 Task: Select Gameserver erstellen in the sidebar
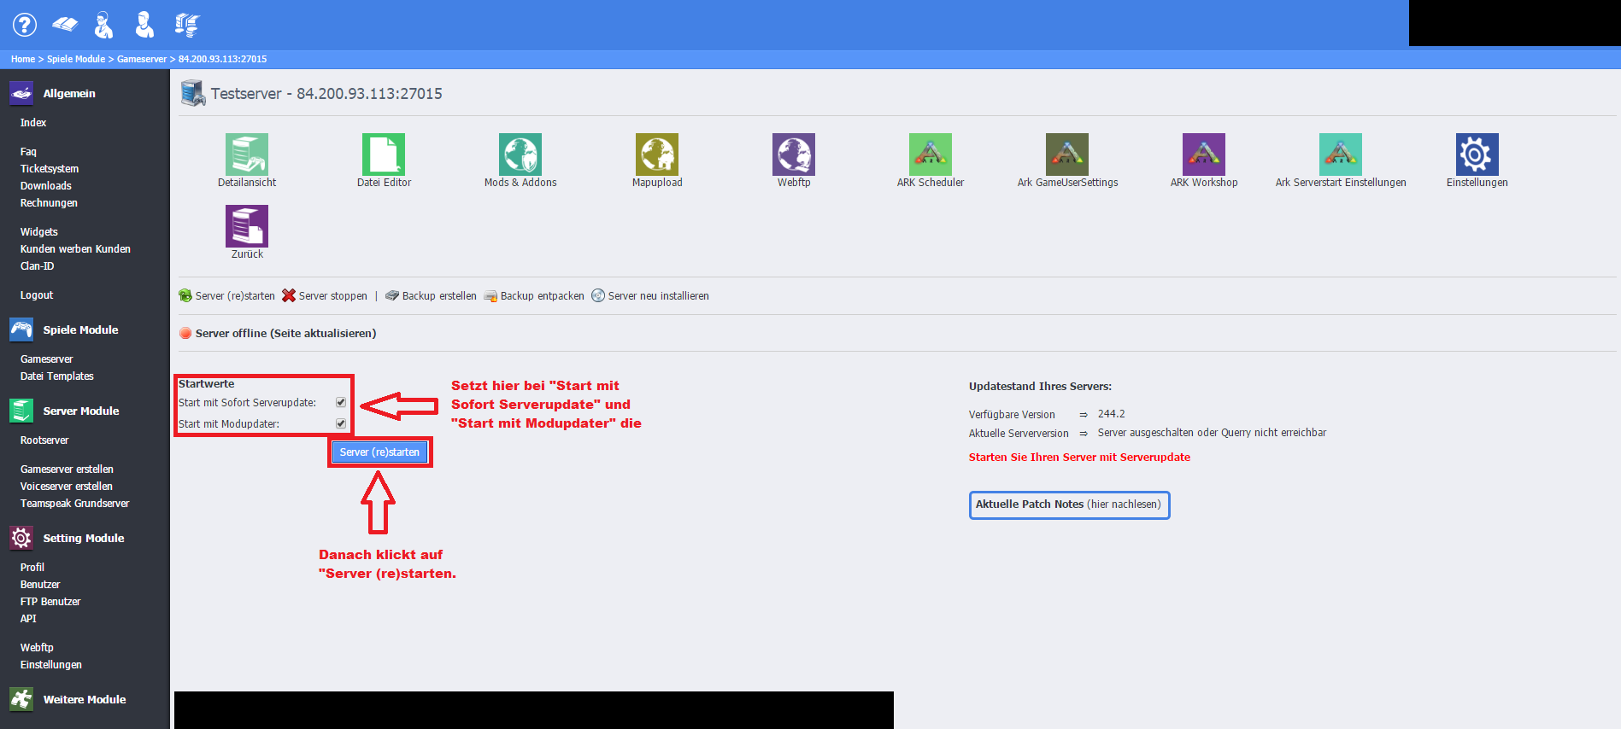(67, 469)
